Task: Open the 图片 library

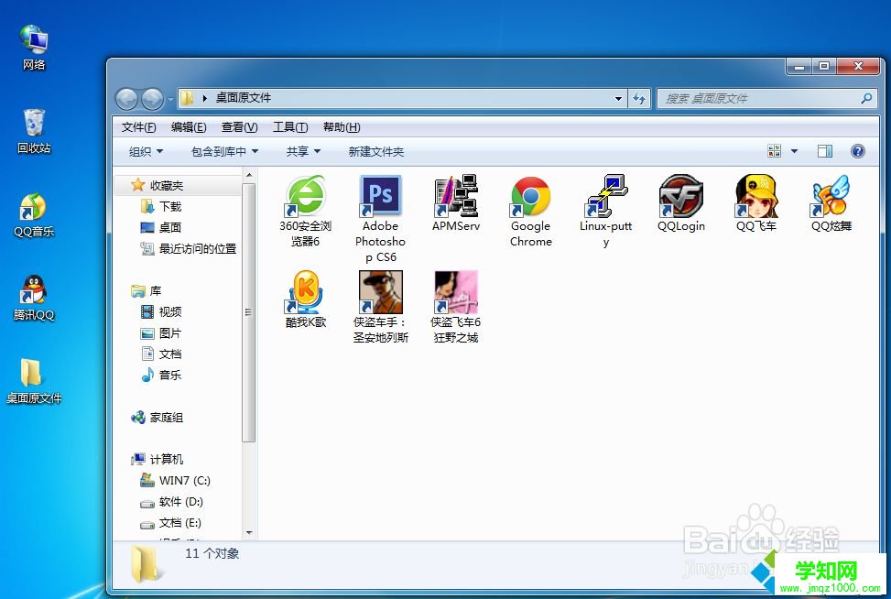Action: click(161, 333)
